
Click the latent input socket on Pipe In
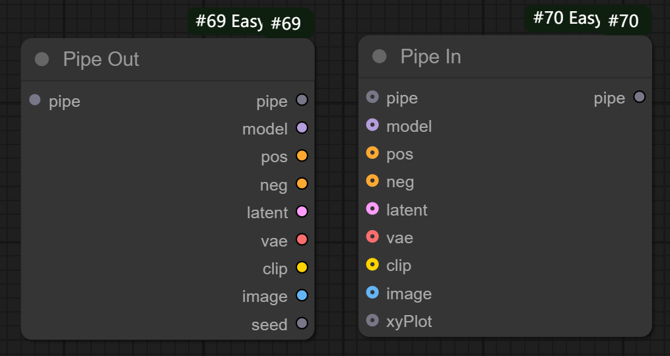point(372,209)
